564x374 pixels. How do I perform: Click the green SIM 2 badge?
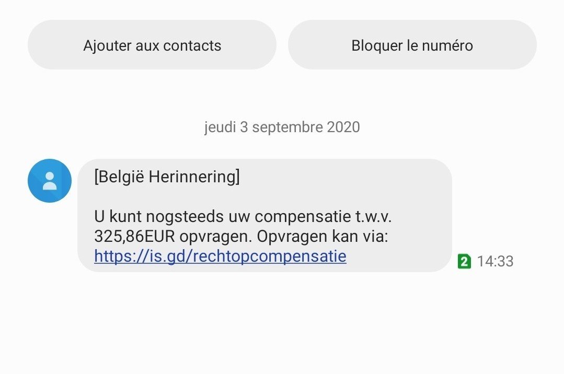pyautogui.click(x=464, y=261)
